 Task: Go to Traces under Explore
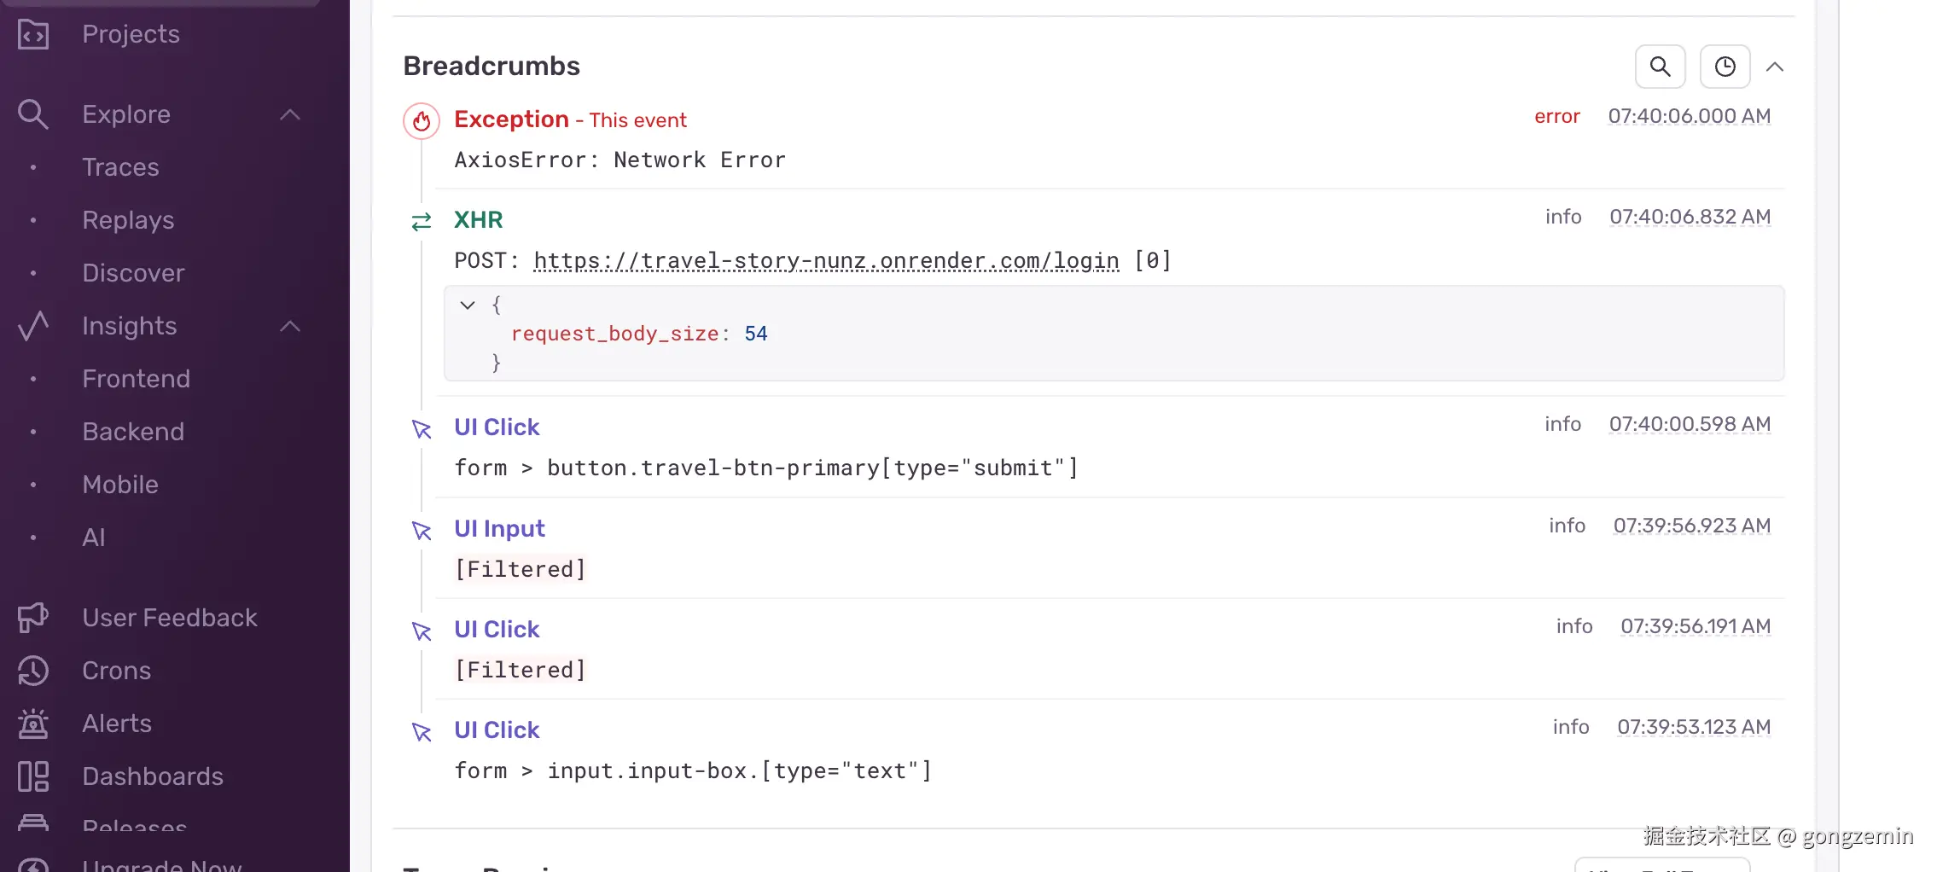(x=120, y=167)
